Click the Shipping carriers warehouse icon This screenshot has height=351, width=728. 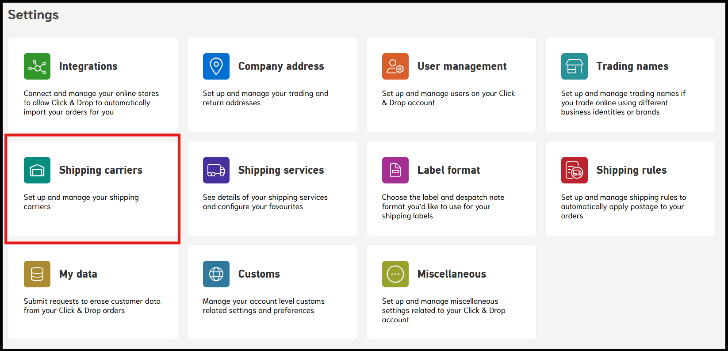click(37, 170)
